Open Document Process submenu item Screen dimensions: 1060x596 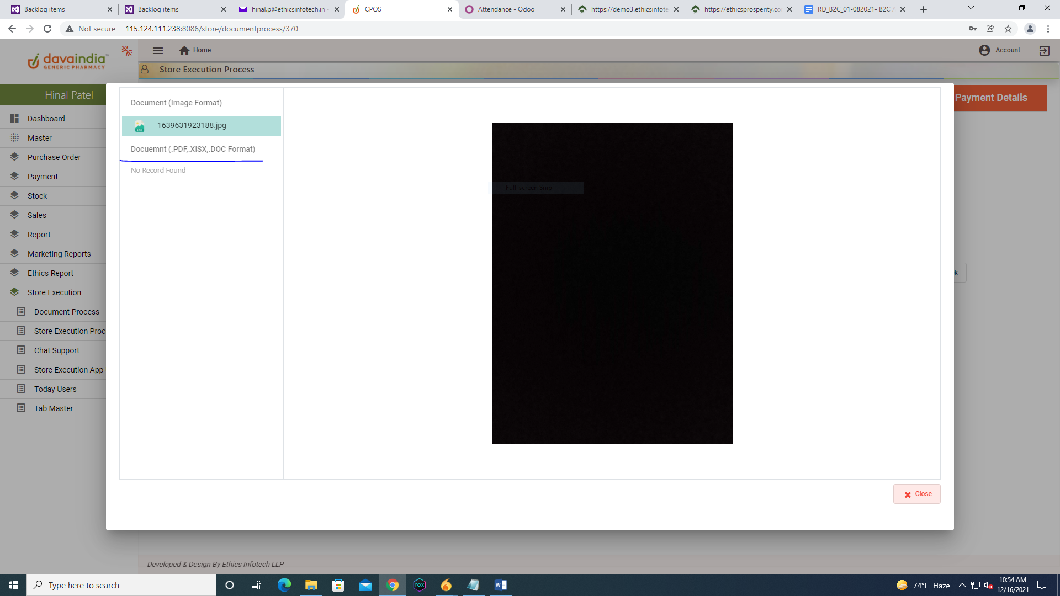pos(66,312)
